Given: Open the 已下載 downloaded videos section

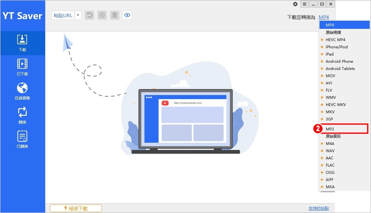Looking at the screenshot, I should [23, 67].
